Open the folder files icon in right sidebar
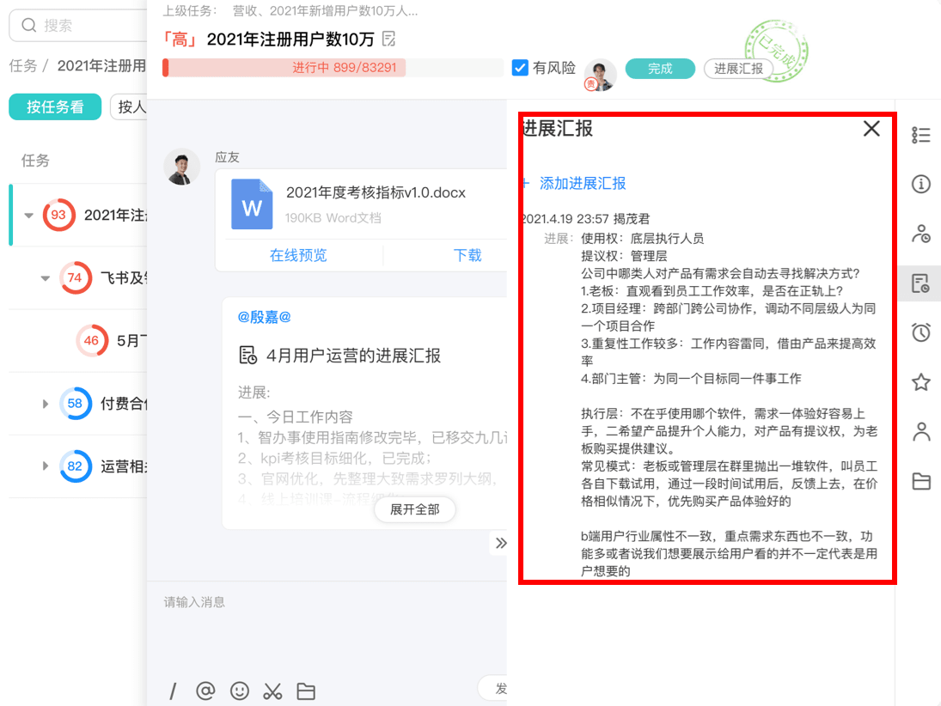The width and height of the screenshot is (941, 706). [920, 481]
